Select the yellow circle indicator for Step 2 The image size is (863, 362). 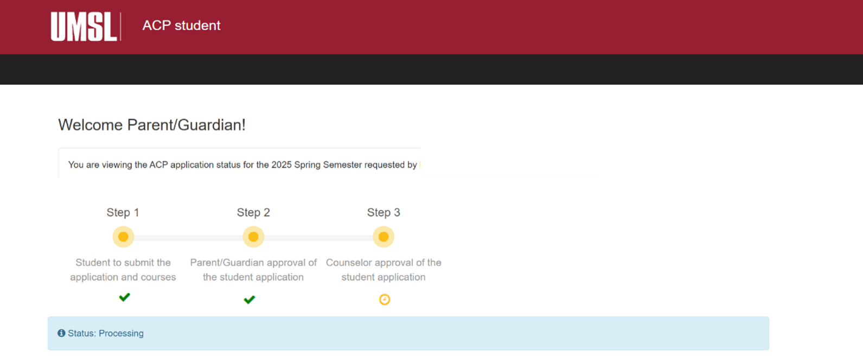pyautogui.click(x=253, y=237)
